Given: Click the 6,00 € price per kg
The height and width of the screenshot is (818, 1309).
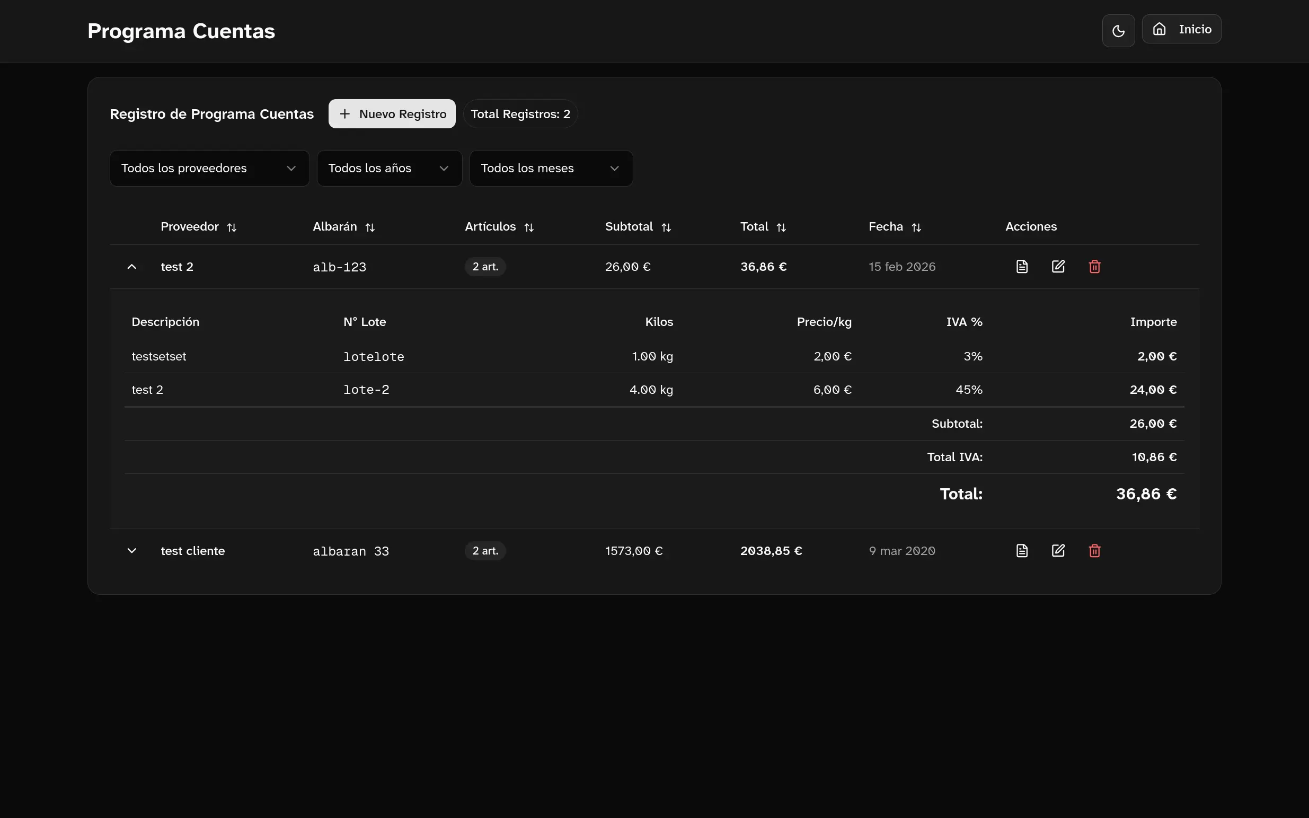Looking at the screenshot, I should click(x=833, y=390).
